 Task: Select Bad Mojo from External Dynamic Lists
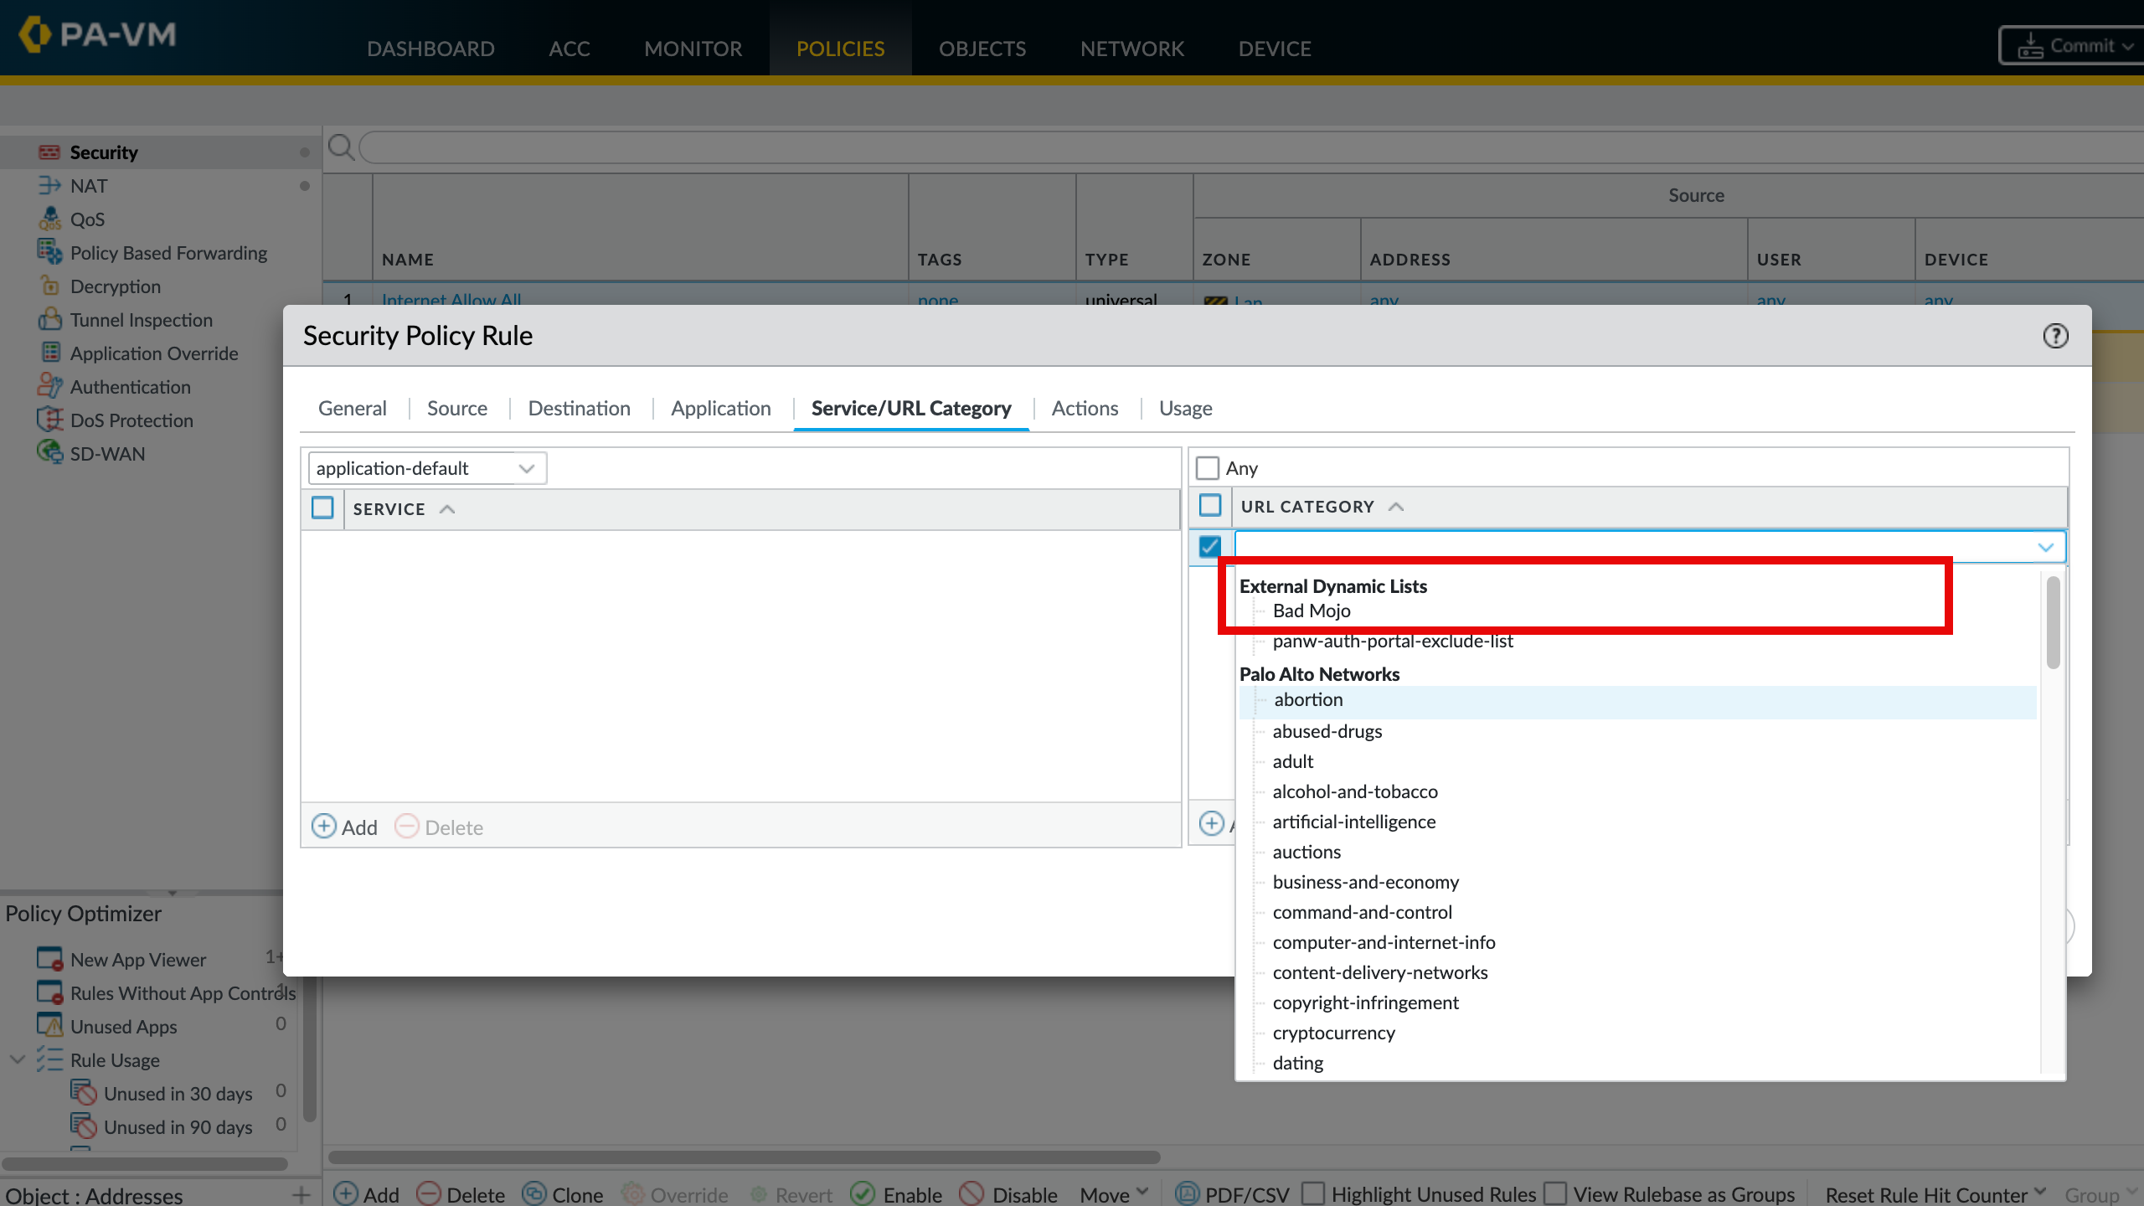(1311, 611)
